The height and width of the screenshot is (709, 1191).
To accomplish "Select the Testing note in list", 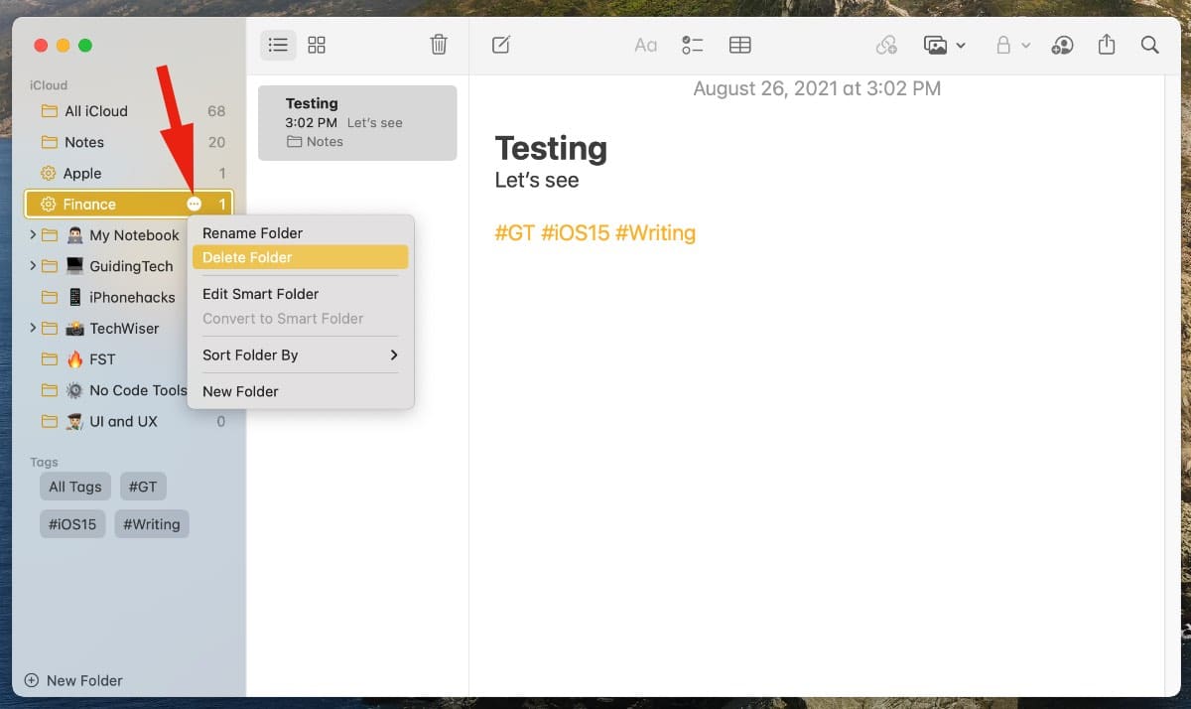I will pyautogui.click(x=357, y=122).
